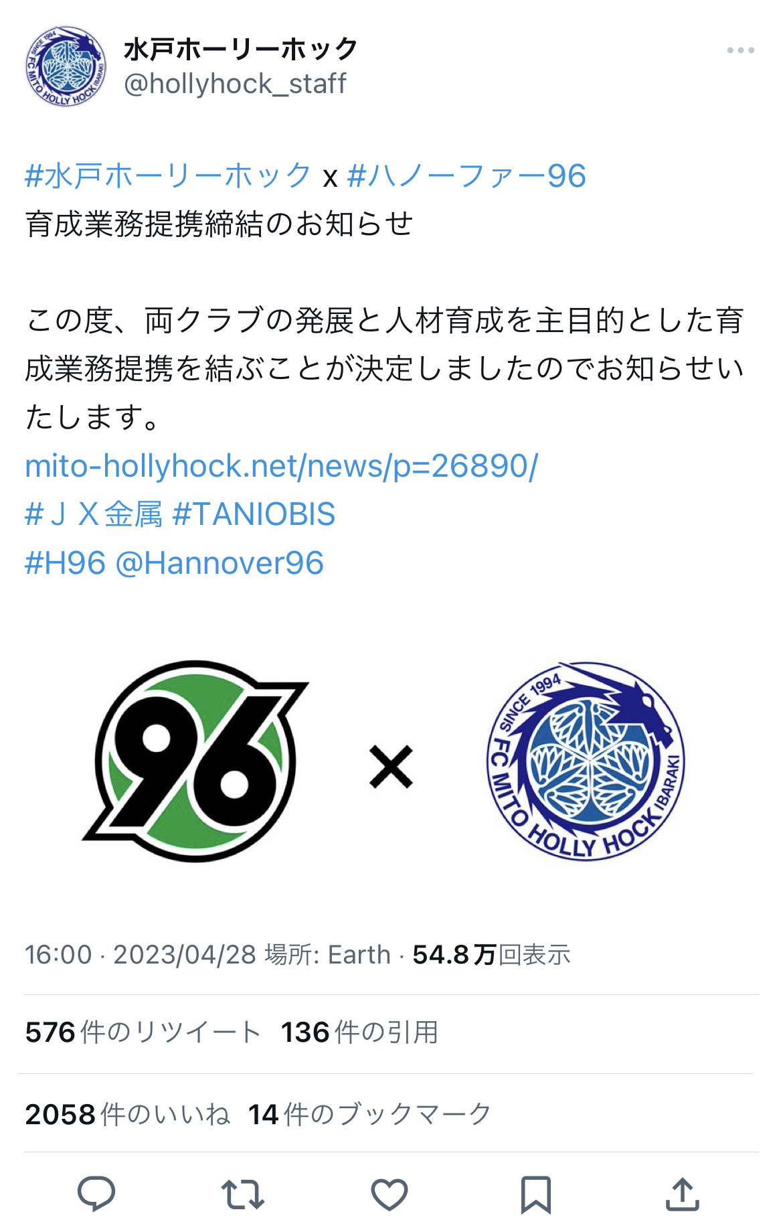Open the 水戸ホーリーホック account name

241,49
